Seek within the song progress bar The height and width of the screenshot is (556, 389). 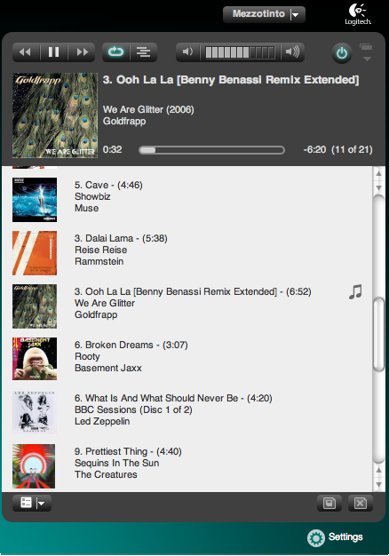(x=211, y=150)
